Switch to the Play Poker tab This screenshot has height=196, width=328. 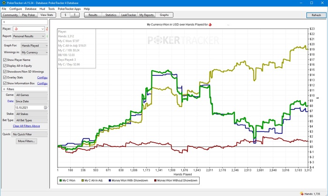(29, 15)
